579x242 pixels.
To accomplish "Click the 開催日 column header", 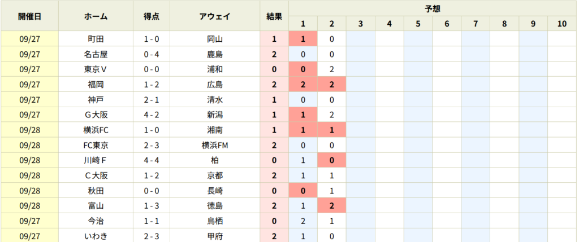I will tap(29, 16).
